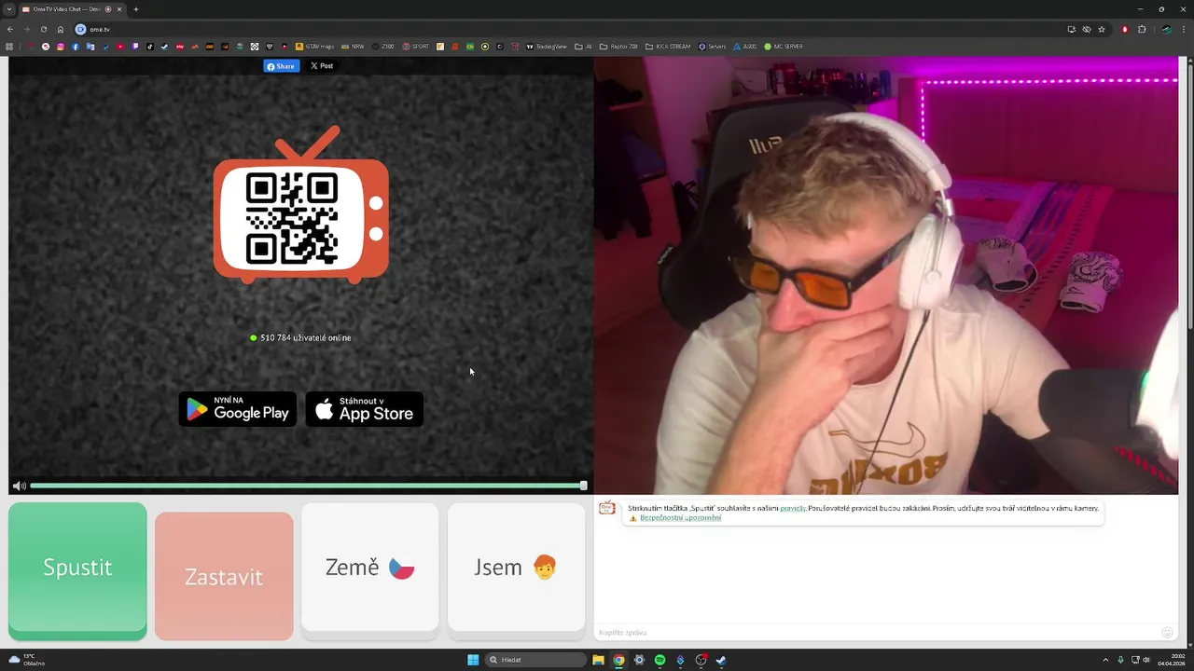Viewport: 1194px width, 671px height.
Task: Show hidden system tray icons
Action: tap(1105, 660)
